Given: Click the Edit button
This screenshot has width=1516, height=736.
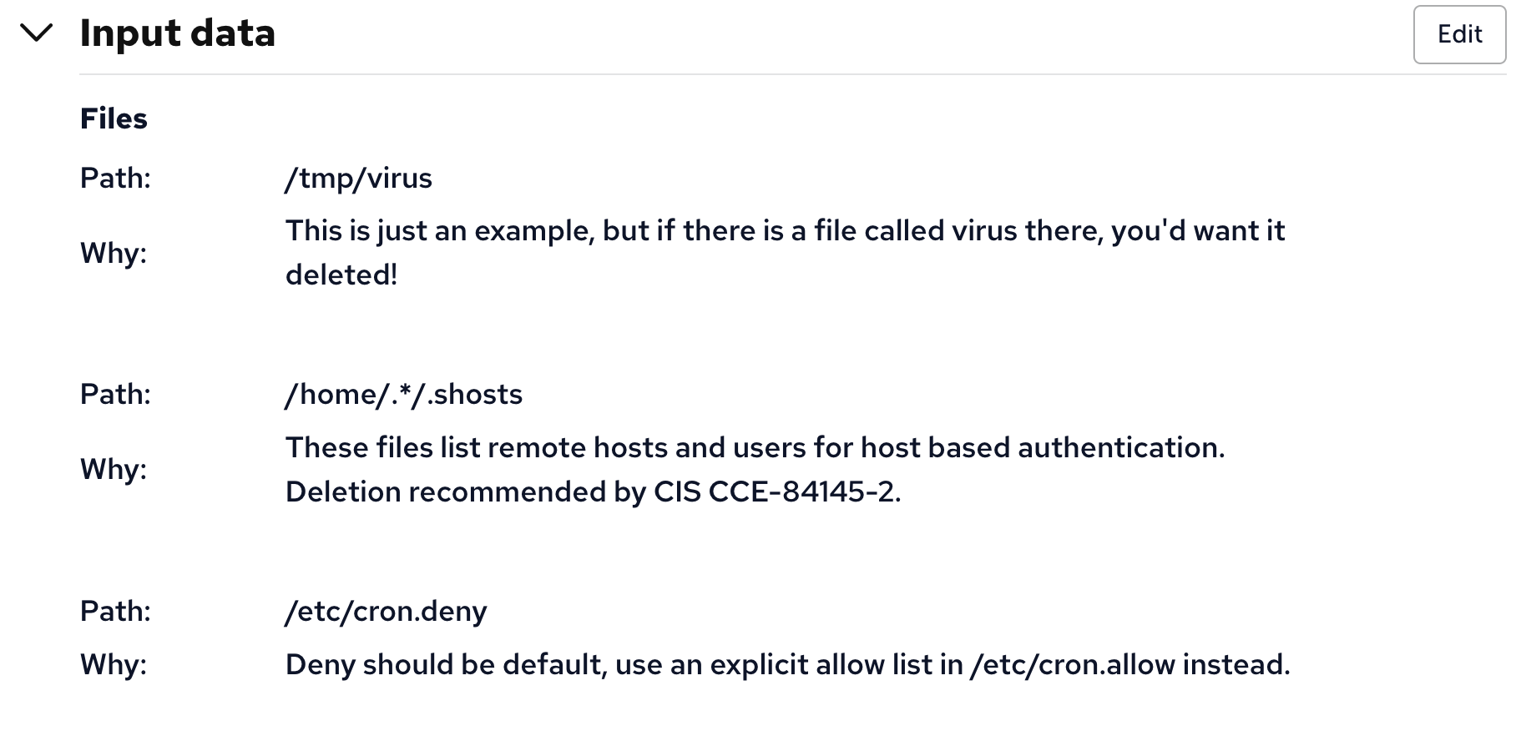Looking at the screenshot, I should tap(1459, 34).
